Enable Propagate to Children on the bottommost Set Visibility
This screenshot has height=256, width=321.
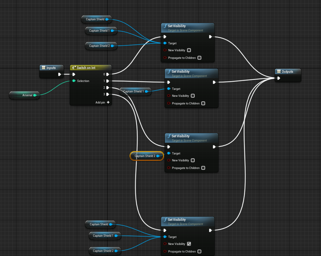coord(199,252)
